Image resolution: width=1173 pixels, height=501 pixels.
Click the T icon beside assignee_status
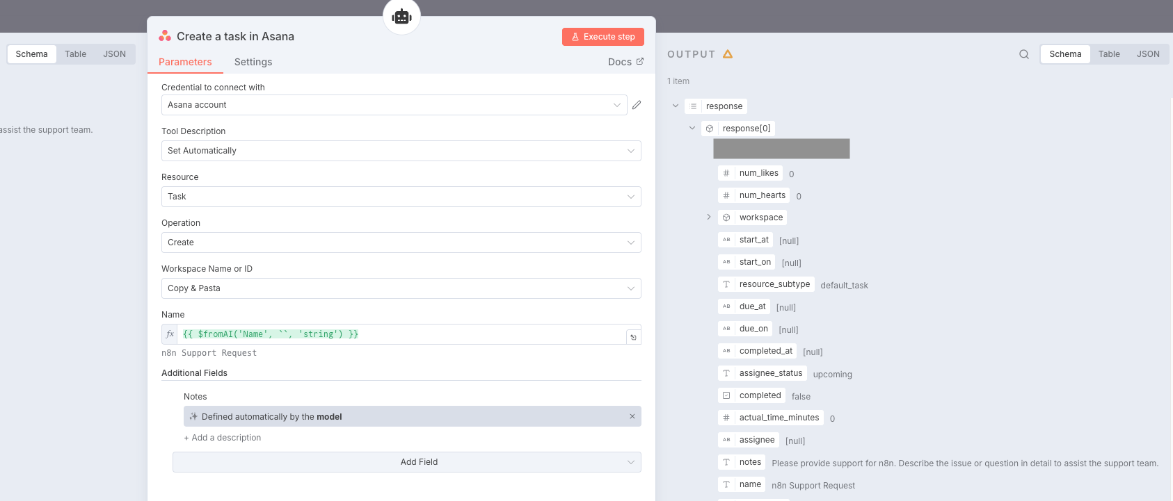pos(726,373)
